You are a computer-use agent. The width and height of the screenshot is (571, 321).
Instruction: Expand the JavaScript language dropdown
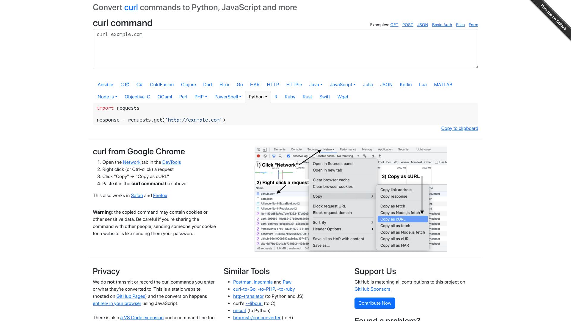343,85
